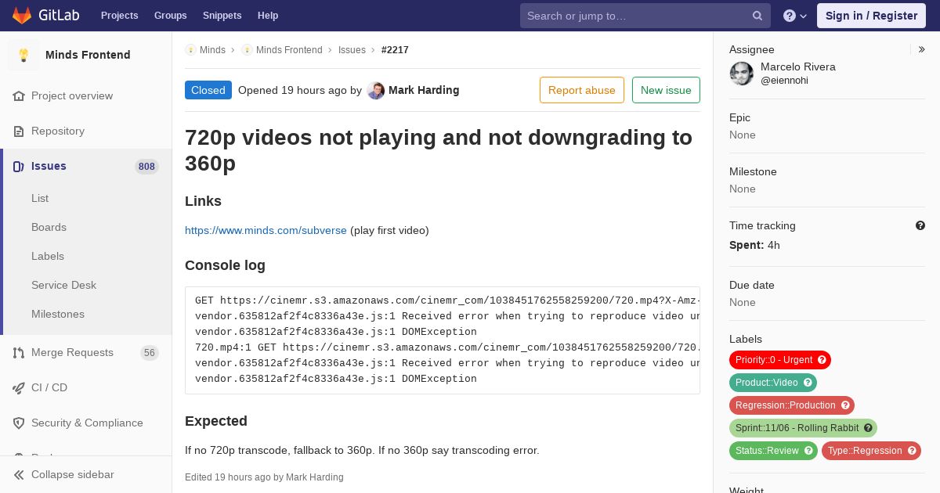The width and height of the screenshot is (940, 493).
Task: Click the #2217 breadcrumb item
Action: coord(395,49)
